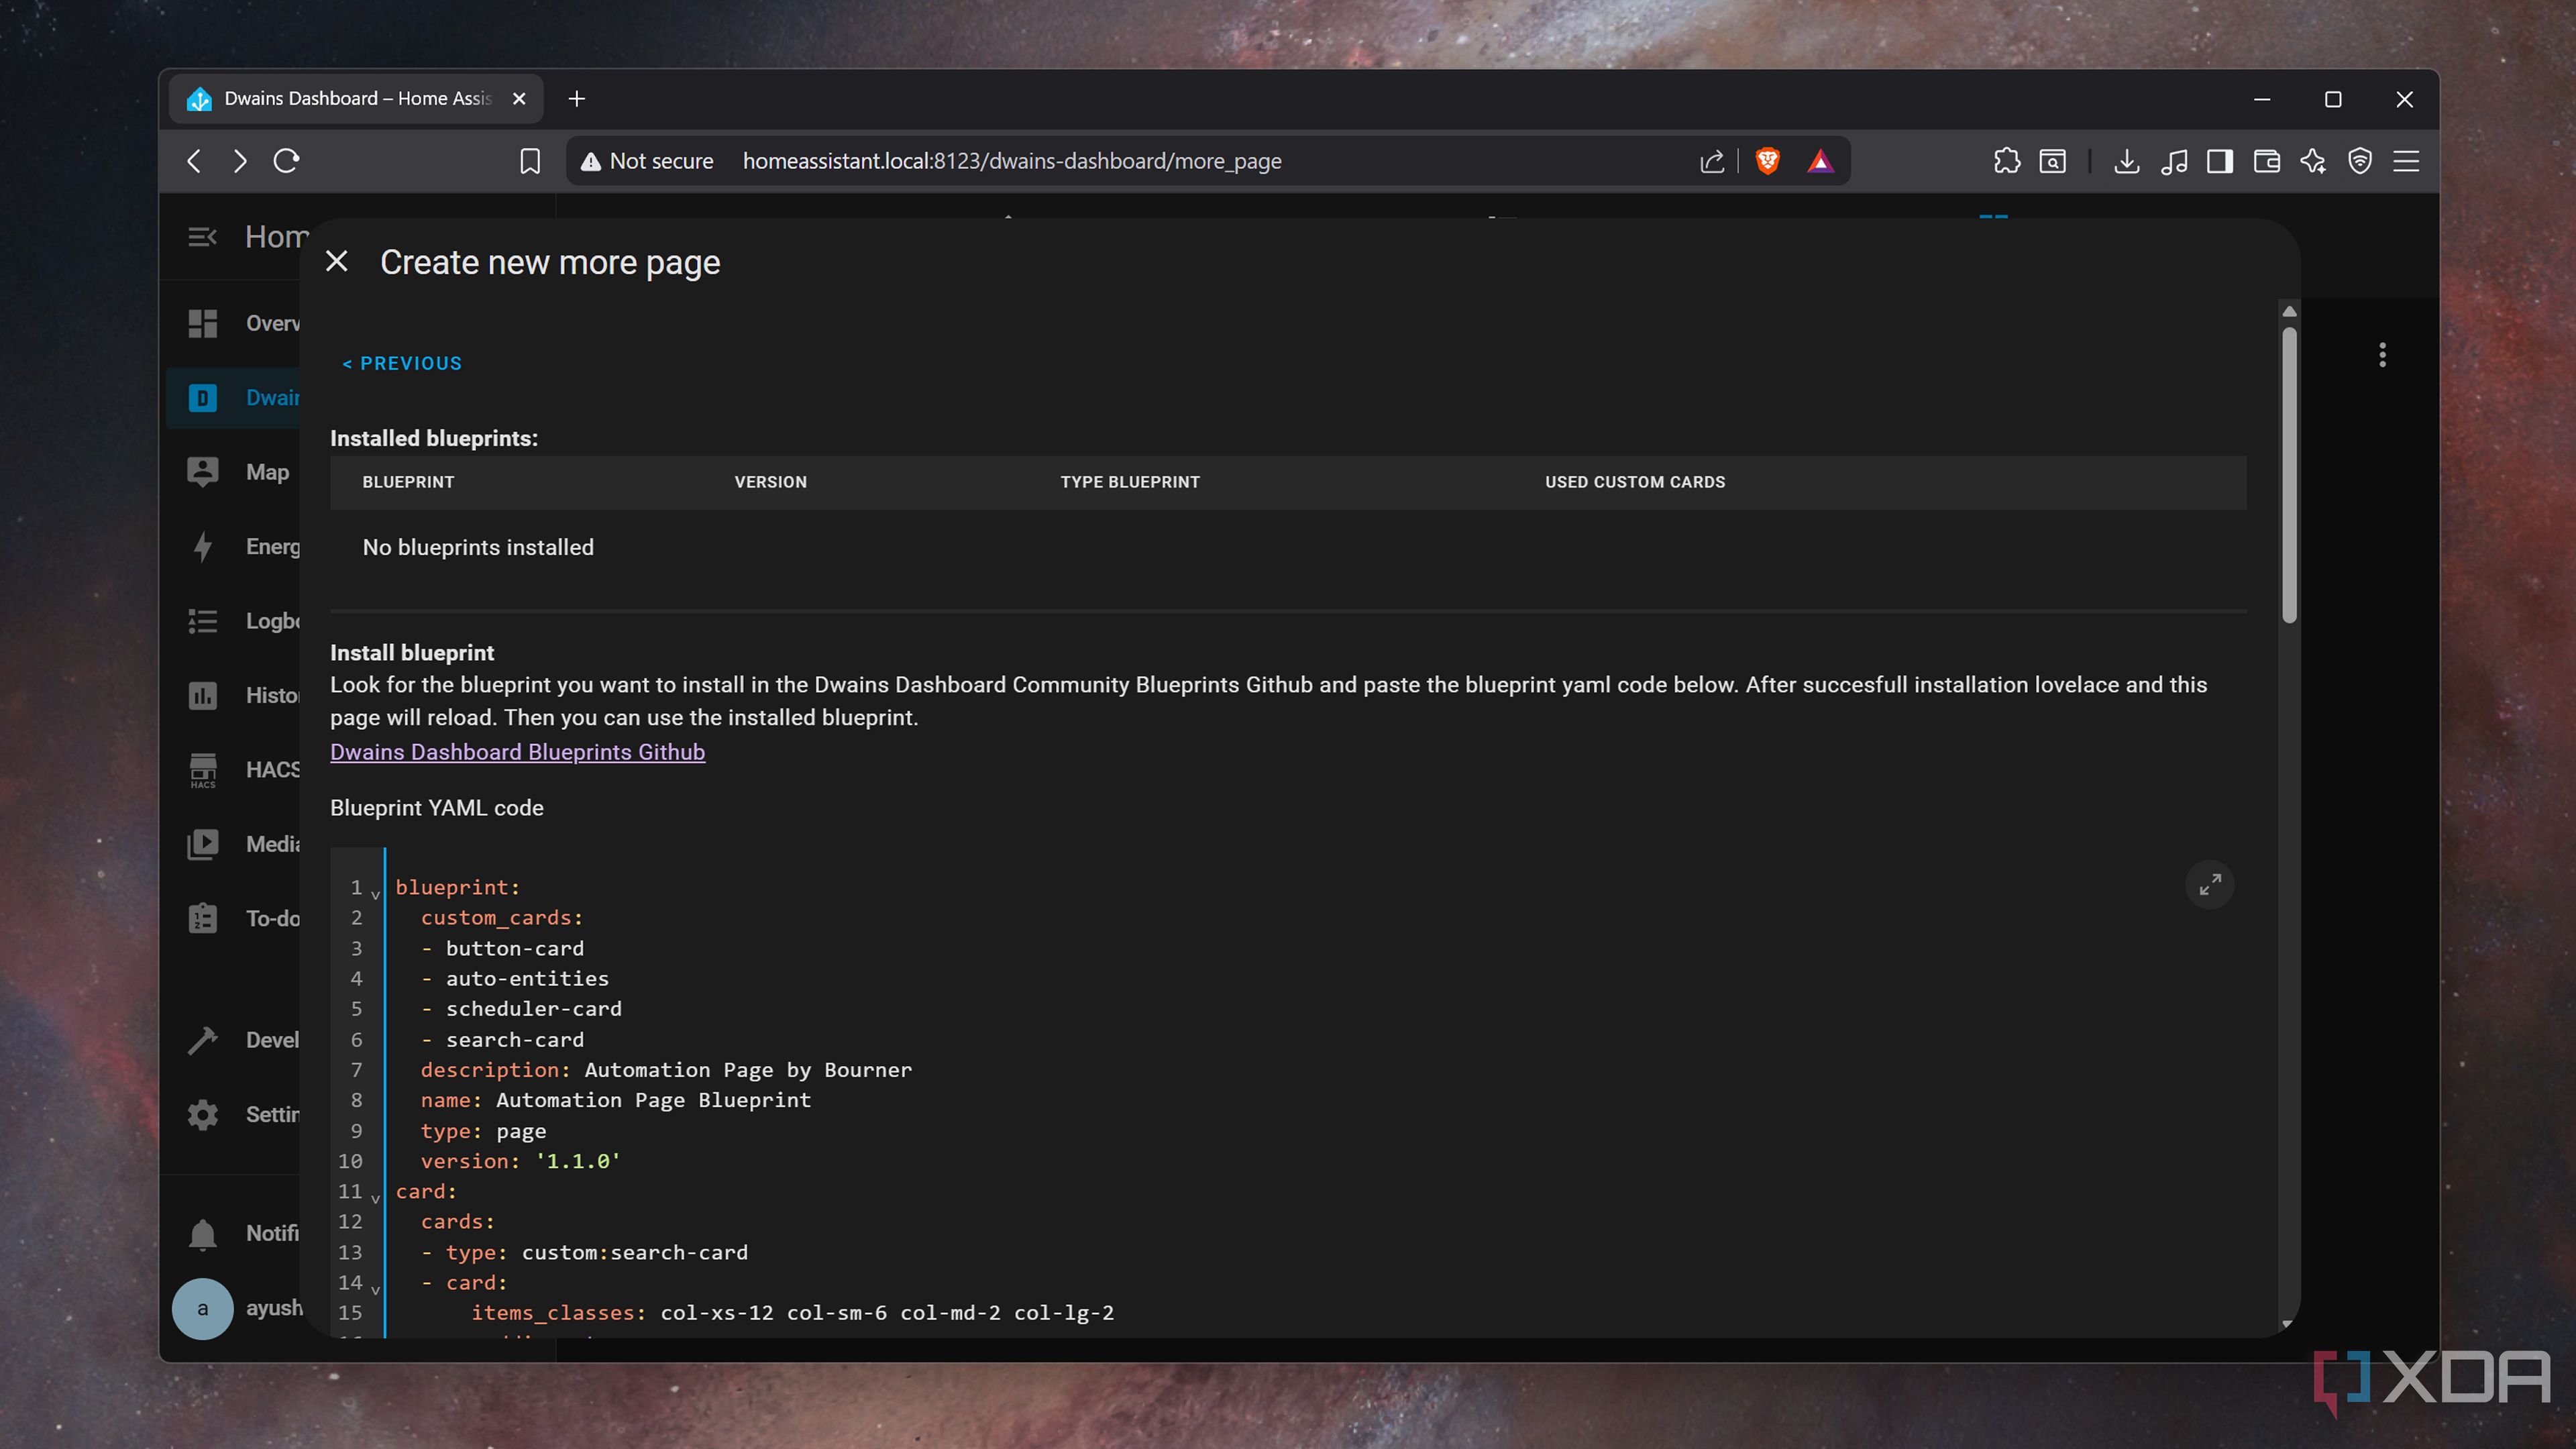Open the Settings gear icon

point(203,1114)
